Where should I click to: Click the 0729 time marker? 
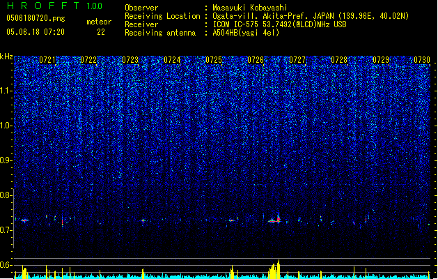381,60
